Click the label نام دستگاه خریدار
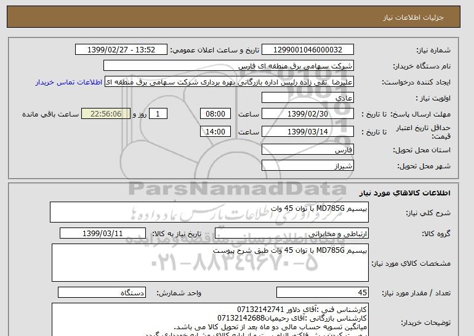This screenshot has height=336, width=474. 422,67
